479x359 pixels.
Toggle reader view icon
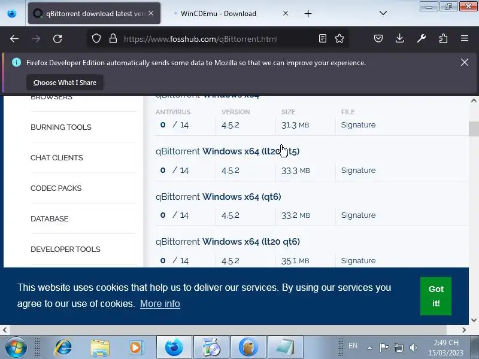(323, 38)
